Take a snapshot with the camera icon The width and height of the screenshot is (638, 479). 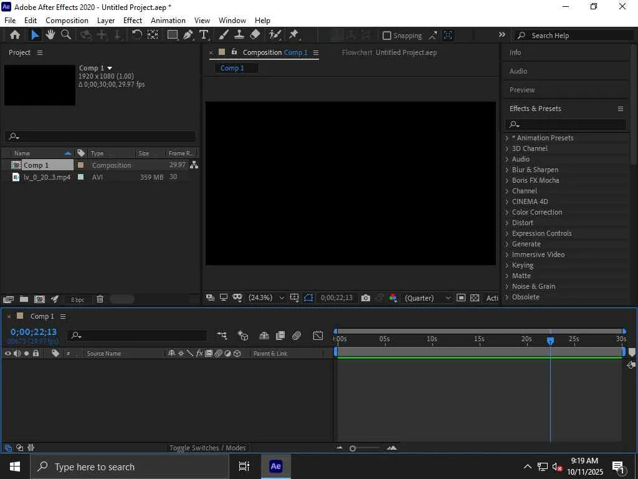(x=366, y=298)
